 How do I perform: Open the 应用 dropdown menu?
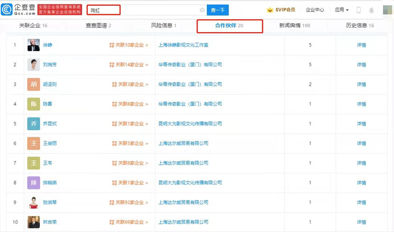(x=342, y=10)
